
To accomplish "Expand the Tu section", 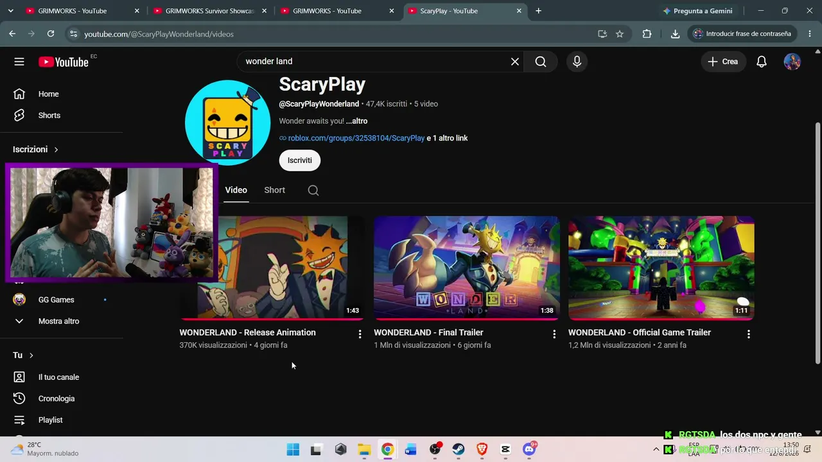I will 23,355.
